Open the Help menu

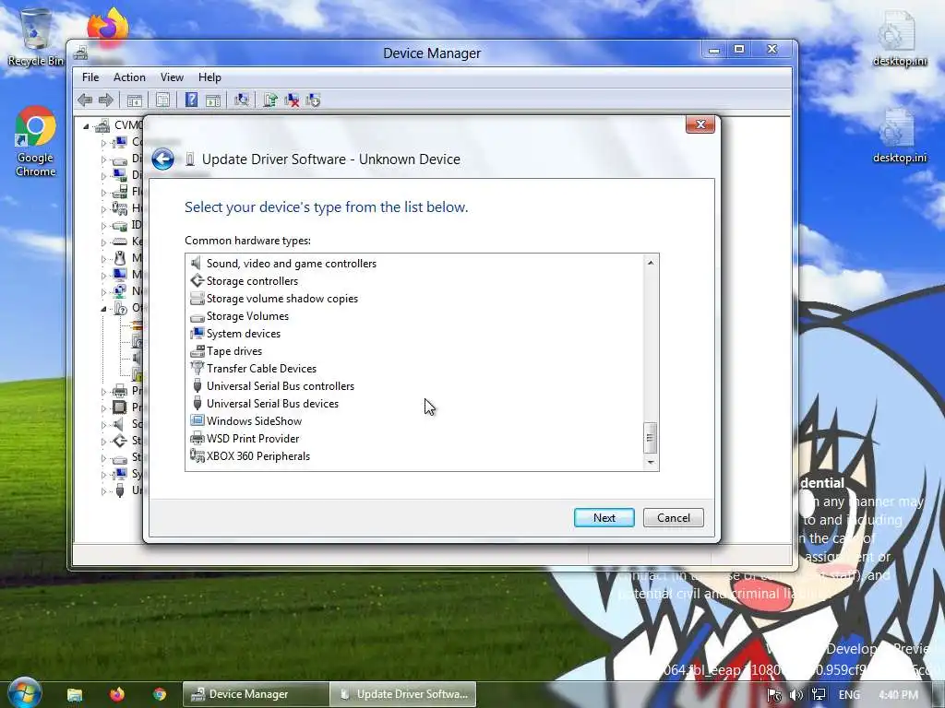click(209, 77)
